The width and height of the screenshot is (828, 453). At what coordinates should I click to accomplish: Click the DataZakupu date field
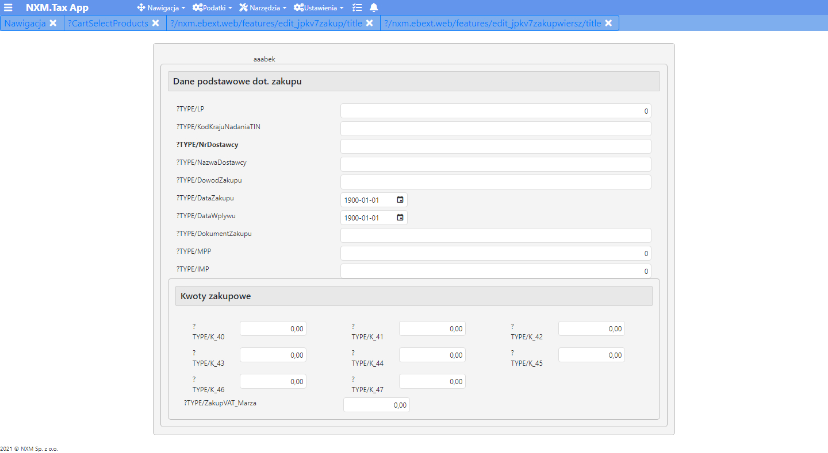point(374,200)
